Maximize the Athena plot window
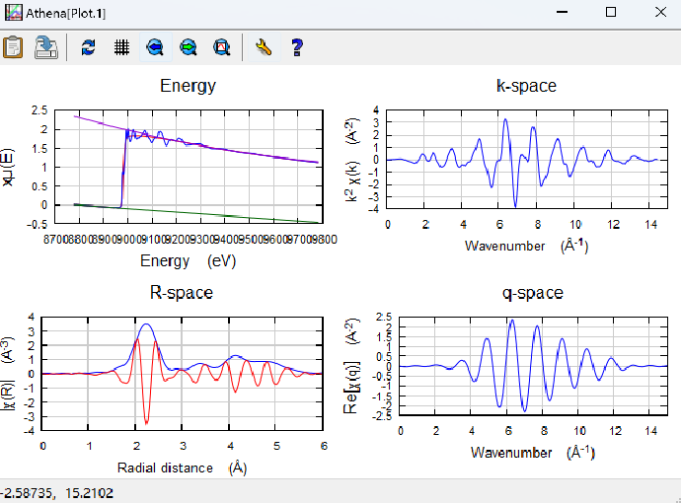The width and height of the screenshot is (682, 504). (610, 12)
